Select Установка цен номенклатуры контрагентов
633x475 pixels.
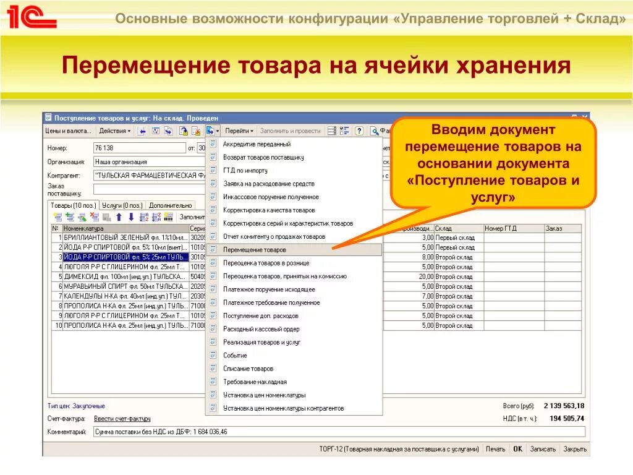tap(294, 408)
